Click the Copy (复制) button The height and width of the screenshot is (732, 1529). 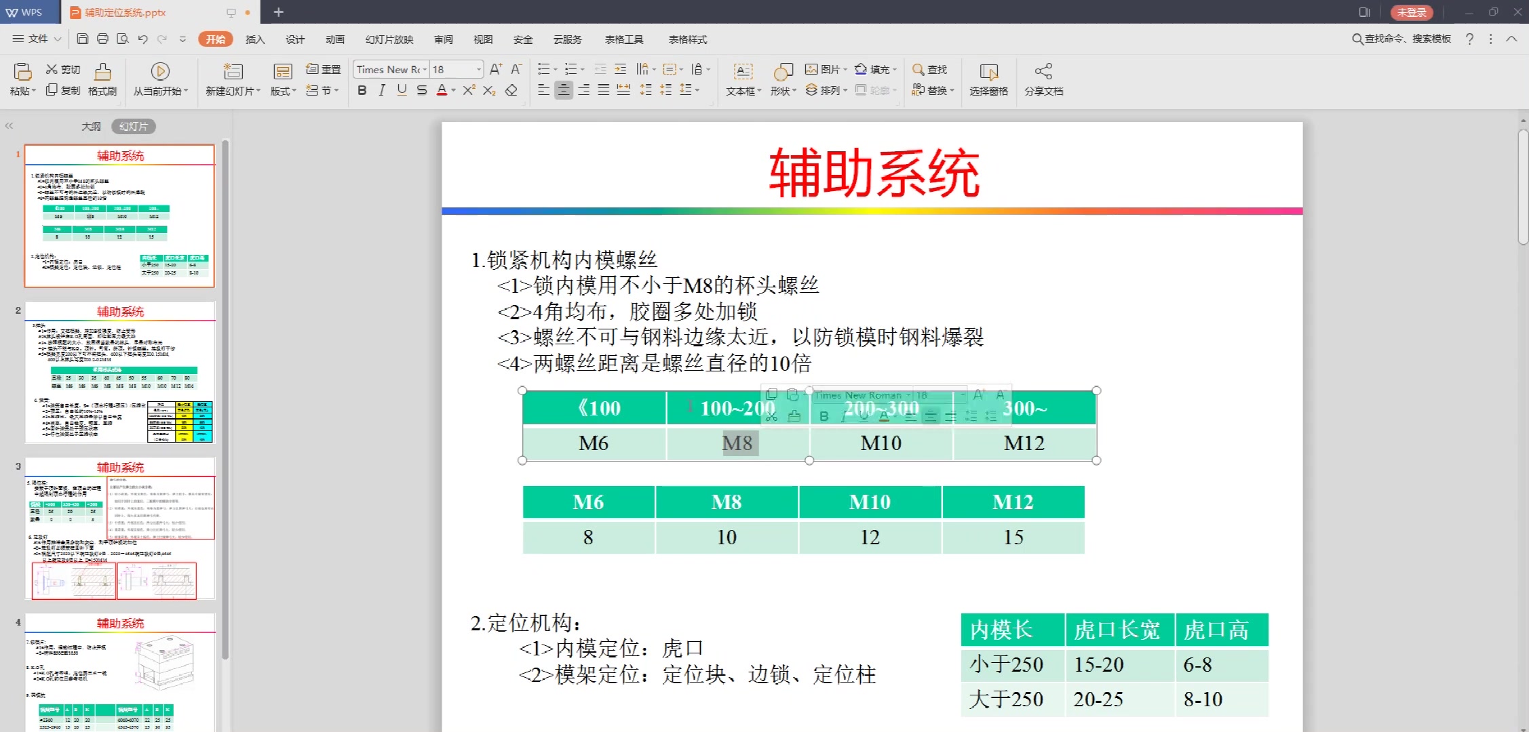point(63,90)
